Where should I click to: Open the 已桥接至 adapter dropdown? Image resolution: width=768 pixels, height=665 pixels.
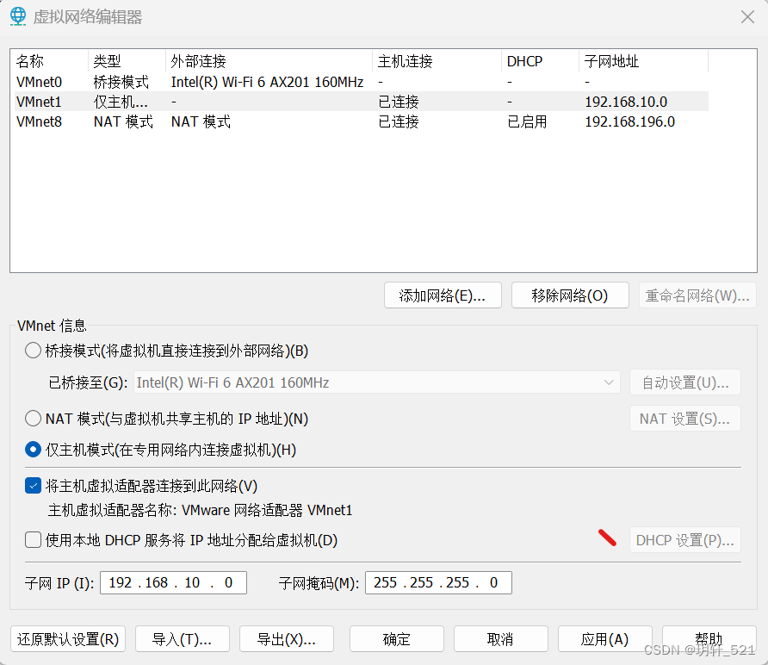(377, 382)
